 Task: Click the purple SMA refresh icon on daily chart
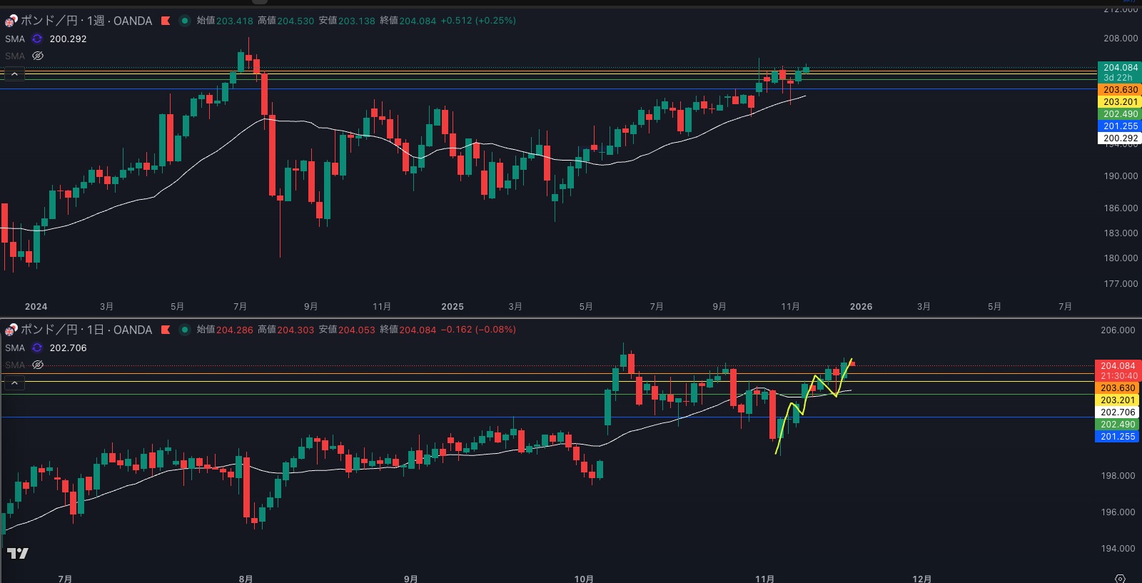point(37,348)
